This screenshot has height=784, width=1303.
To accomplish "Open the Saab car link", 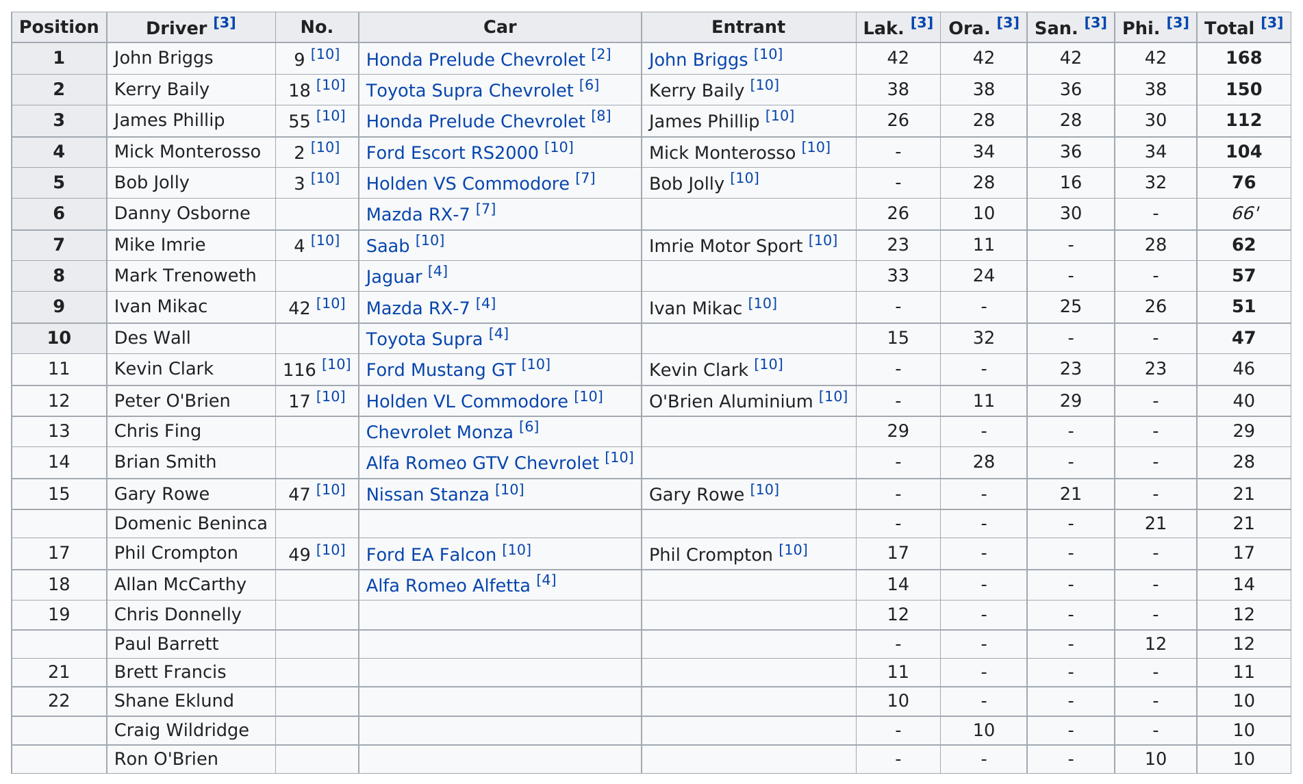I will (x=388, y=246).
